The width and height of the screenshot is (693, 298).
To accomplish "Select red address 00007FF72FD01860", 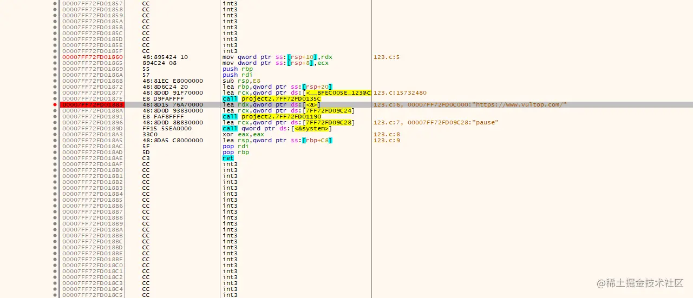I will 93,57.
